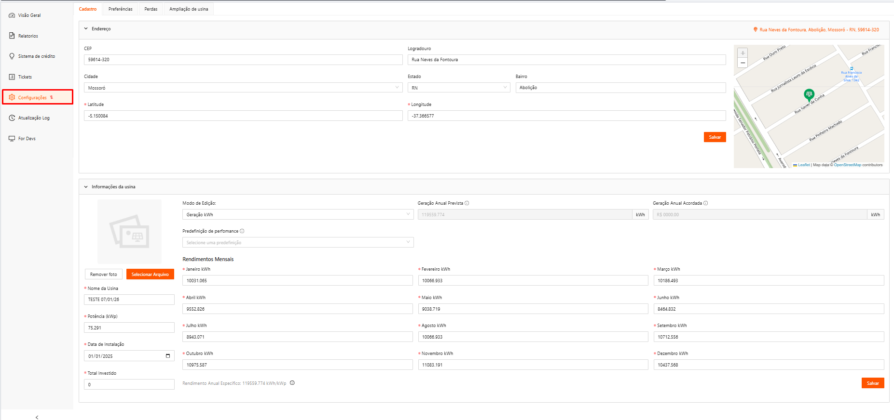This screenshot has width=894, height=420.
Task: Switch to the Cadastro tab
Action: [x=88, y=9]
